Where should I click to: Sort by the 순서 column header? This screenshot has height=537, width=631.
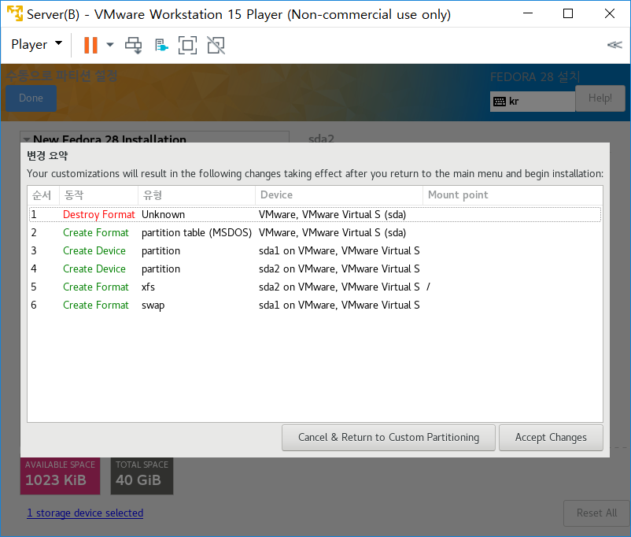pyautogui.click(x=43, y=195)
